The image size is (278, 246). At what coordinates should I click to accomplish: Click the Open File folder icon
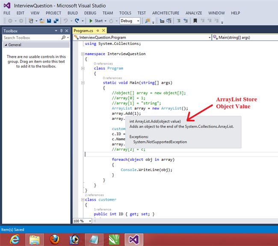coord(43,21)
